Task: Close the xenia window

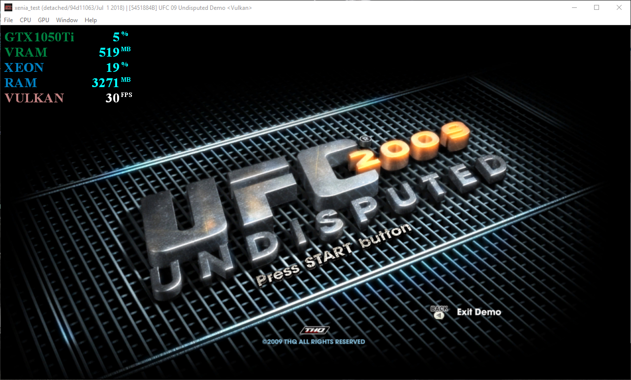Action: click(x=619, y=8)
